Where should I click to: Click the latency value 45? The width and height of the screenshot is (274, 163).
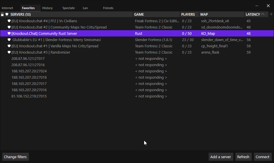[249, 21]
